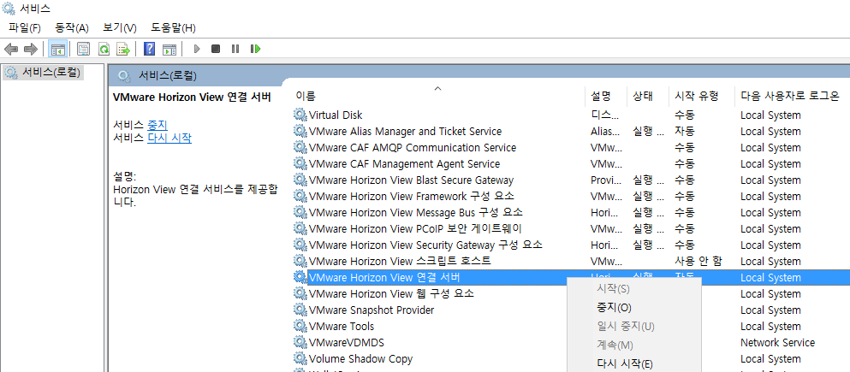Click the Back arrow in toolbar
The image size is (850, 372).
(x=11, y=49)
